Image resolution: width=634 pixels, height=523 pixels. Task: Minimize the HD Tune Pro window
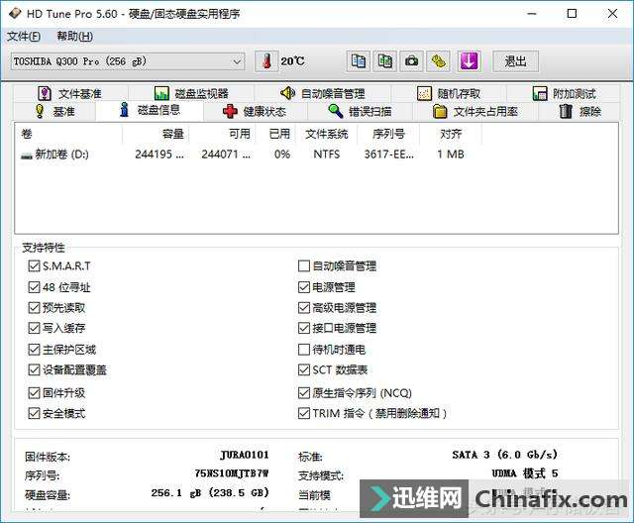532,14
